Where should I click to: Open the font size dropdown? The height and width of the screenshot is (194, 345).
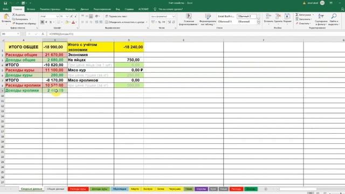pyautogui.click(x=67, y=17)
